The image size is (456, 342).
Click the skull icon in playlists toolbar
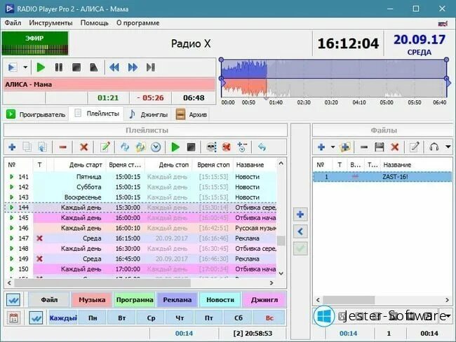coord(211,147)
